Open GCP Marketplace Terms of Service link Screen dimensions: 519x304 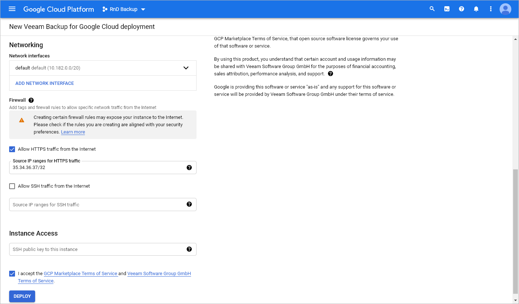coord(81,274)
